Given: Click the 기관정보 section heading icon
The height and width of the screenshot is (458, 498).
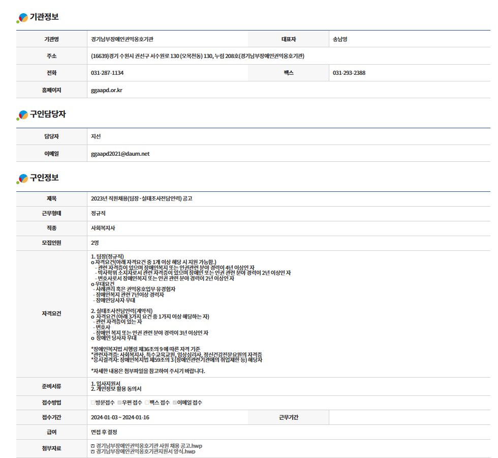Looking at the screenshot, I should pyautogui.click(x=22, y=18).
